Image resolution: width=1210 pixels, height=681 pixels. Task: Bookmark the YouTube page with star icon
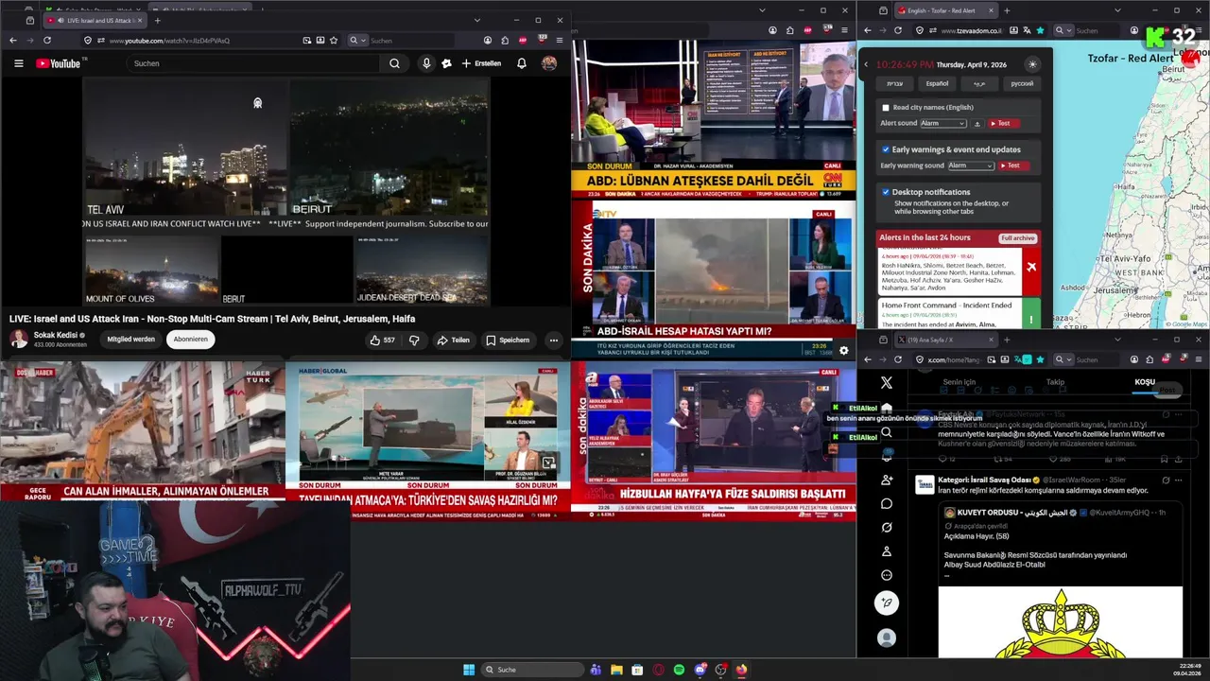coord(334,41)
